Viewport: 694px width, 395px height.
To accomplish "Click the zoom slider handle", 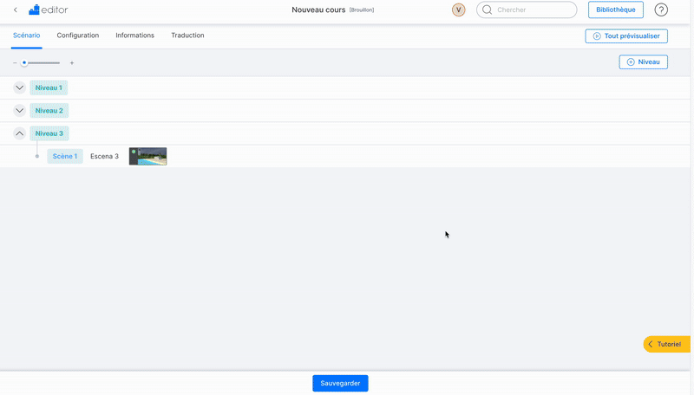I will 24,63.
